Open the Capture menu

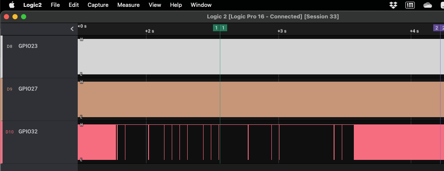98,5
